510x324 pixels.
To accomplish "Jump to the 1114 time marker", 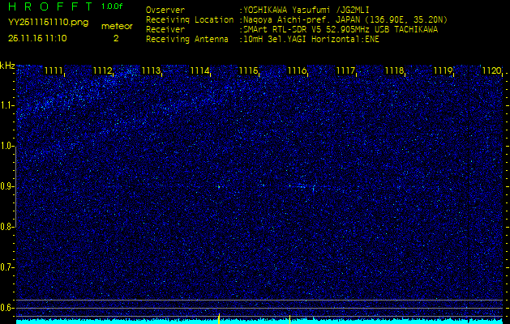I will [199, 71].
